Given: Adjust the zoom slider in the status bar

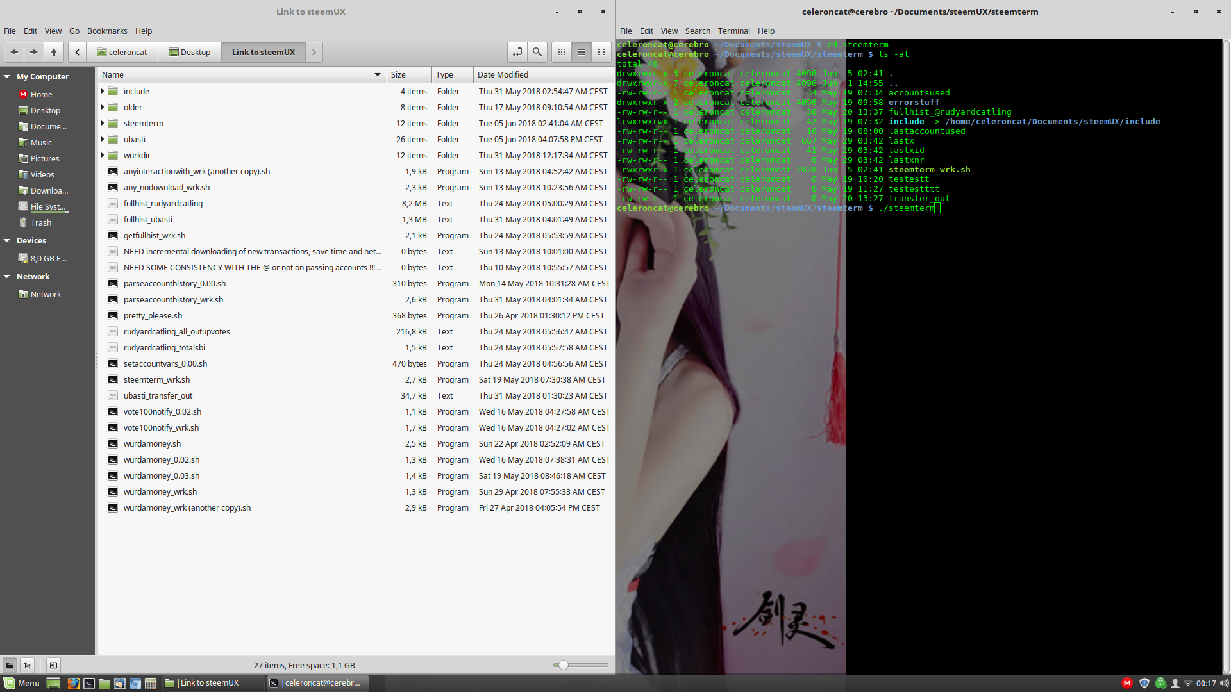Looking at the screenshot, I should tap(563, 665).
